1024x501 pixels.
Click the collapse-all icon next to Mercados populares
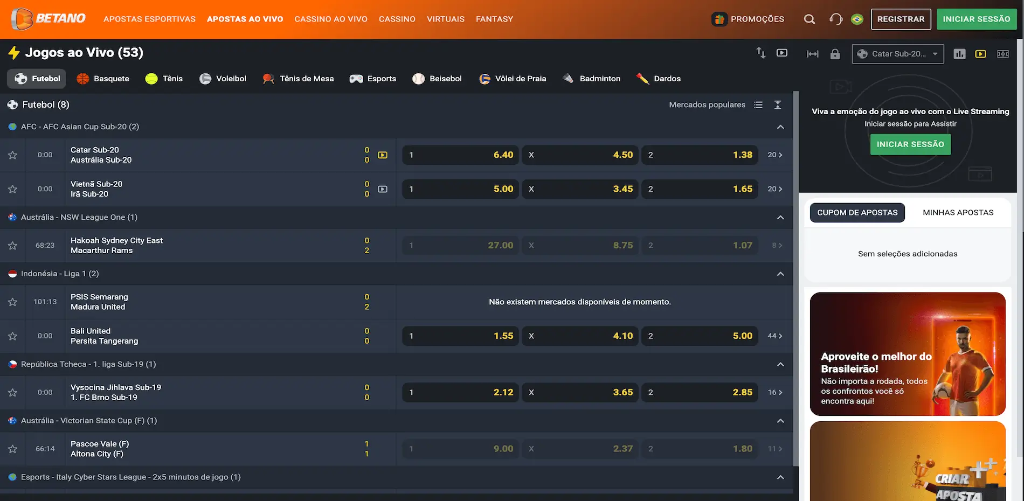pos(778,105)
